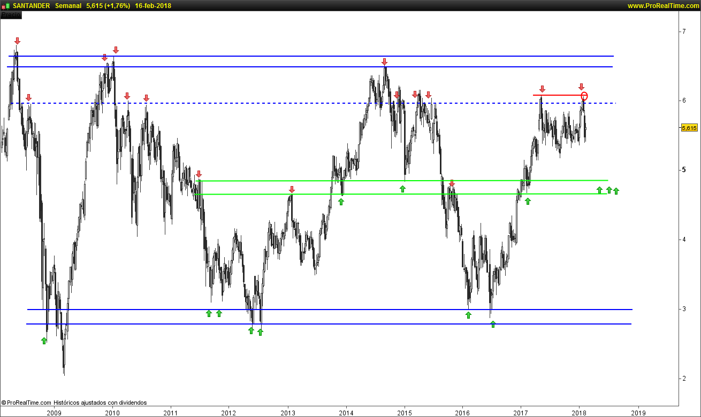Click the price axis label 2
The image size is (701, 417).
[x=684, y=379]
